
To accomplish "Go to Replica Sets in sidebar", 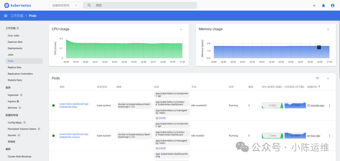I will tap(14, 67).
